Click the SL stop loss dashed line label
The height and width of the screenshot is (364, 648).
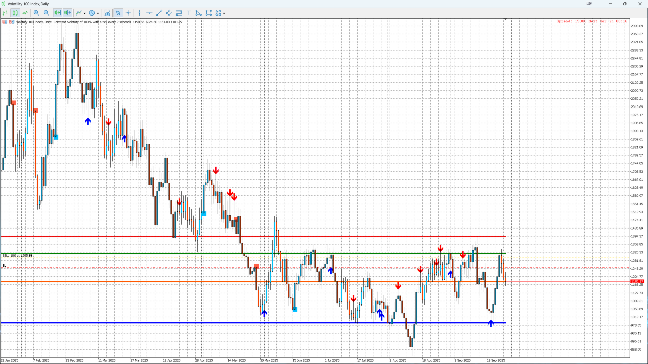4,266
